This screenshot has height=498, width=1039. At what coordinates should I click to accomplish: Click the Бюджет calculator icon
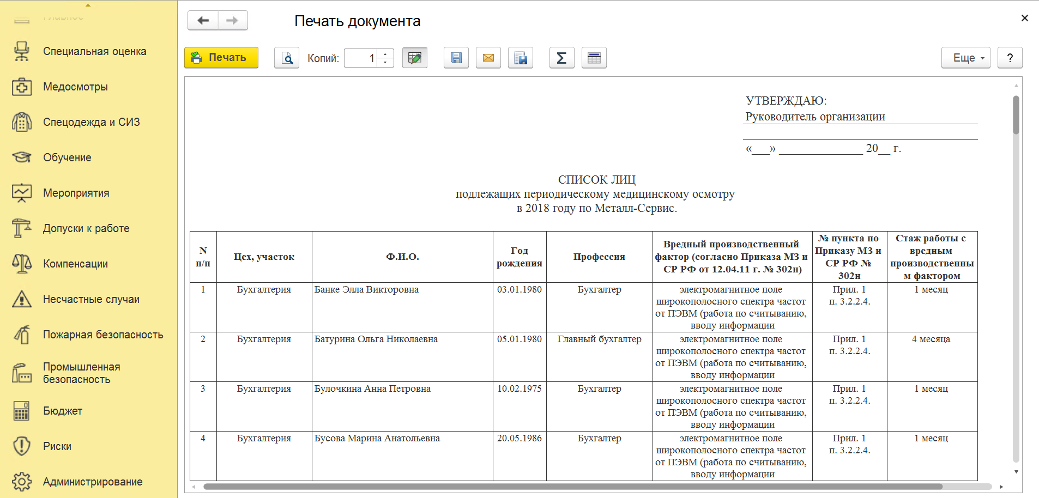[x=22, y=411]
